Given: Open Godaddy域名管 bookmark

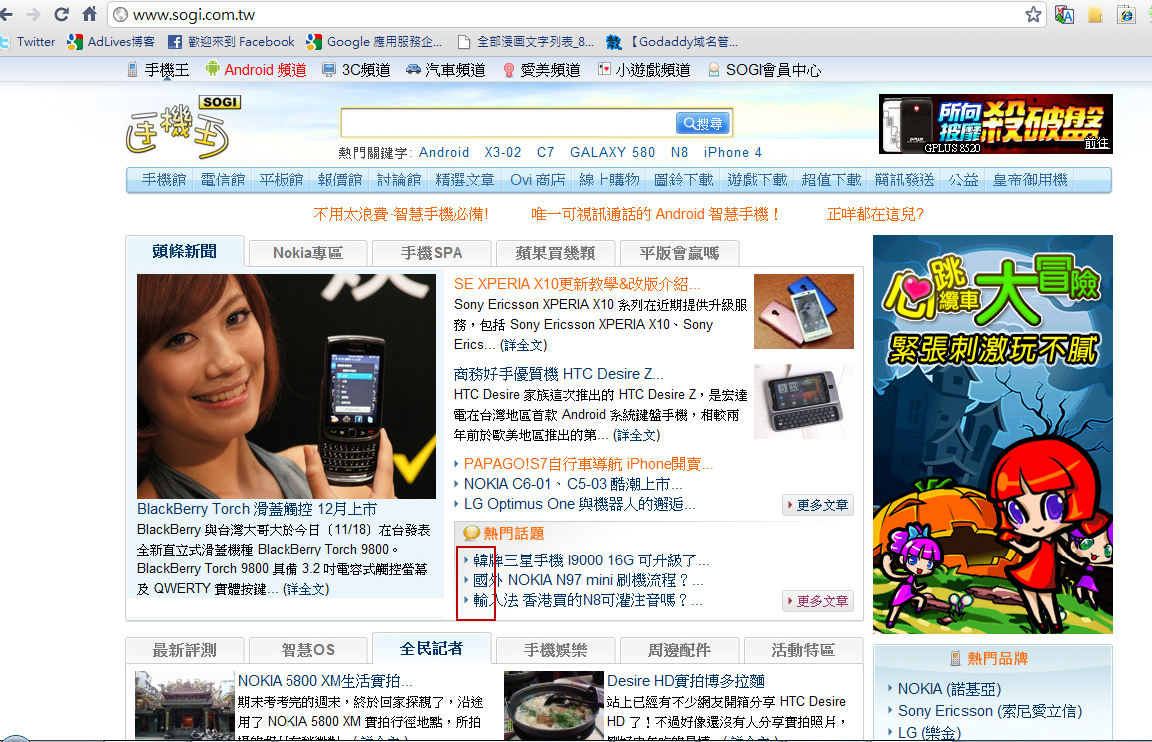Looking at the screenshot, I should point(672,42).
